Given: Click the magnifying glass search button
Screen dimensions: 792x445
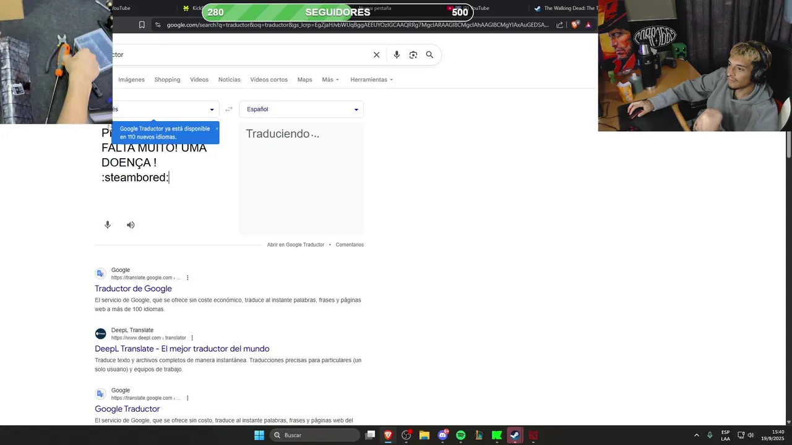Looking at the screenshot, I should pos(429,54).
